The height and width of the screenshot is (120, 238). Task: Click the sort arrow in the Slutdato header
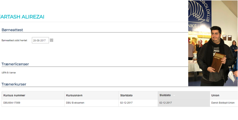click(x=174, y=95)
